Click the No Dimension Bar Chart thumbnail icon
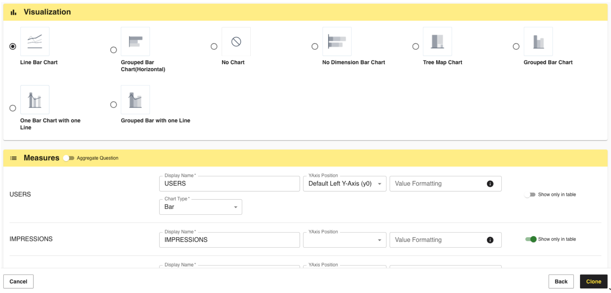 point(337,41)
